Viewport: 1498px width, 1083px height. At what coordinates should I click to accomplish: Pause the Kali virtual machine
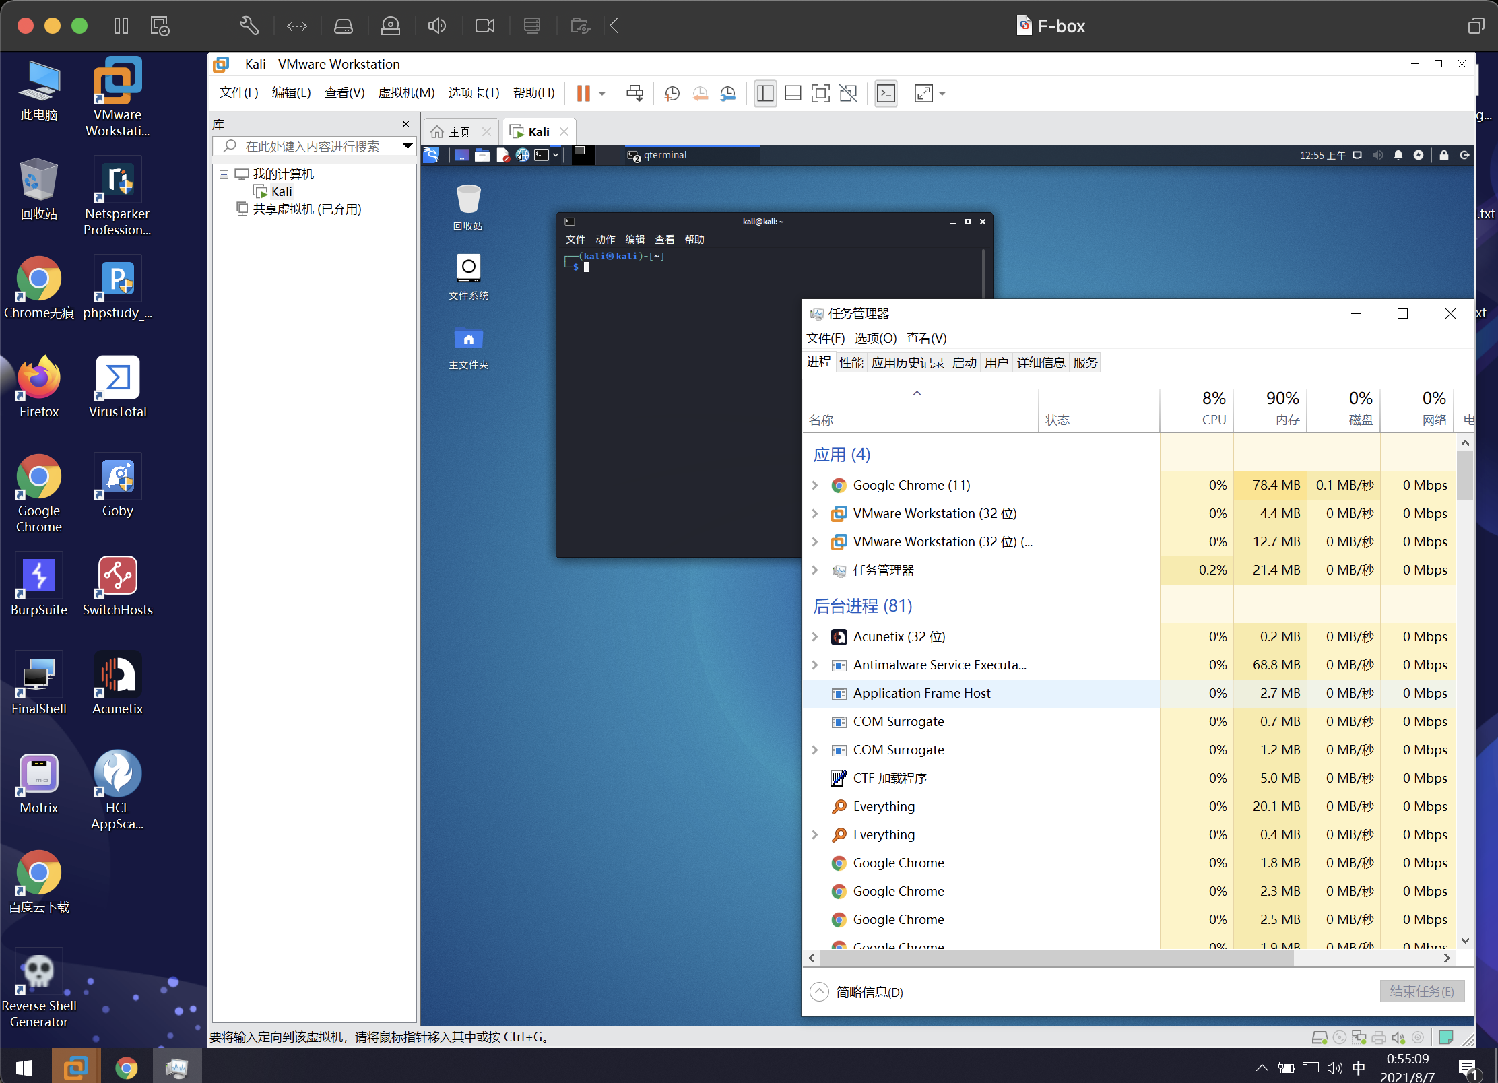583,93
